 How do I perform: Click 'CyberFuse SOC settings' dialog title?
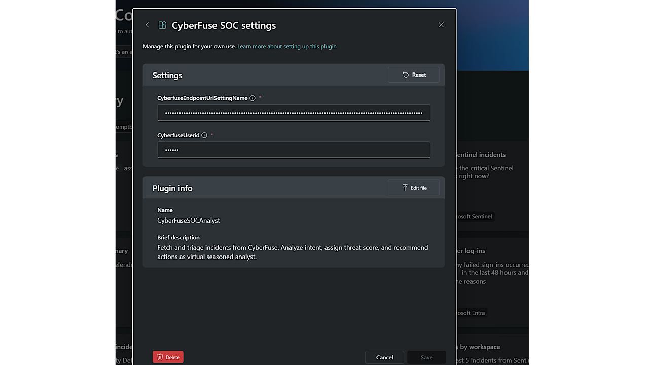pos(224,25)
